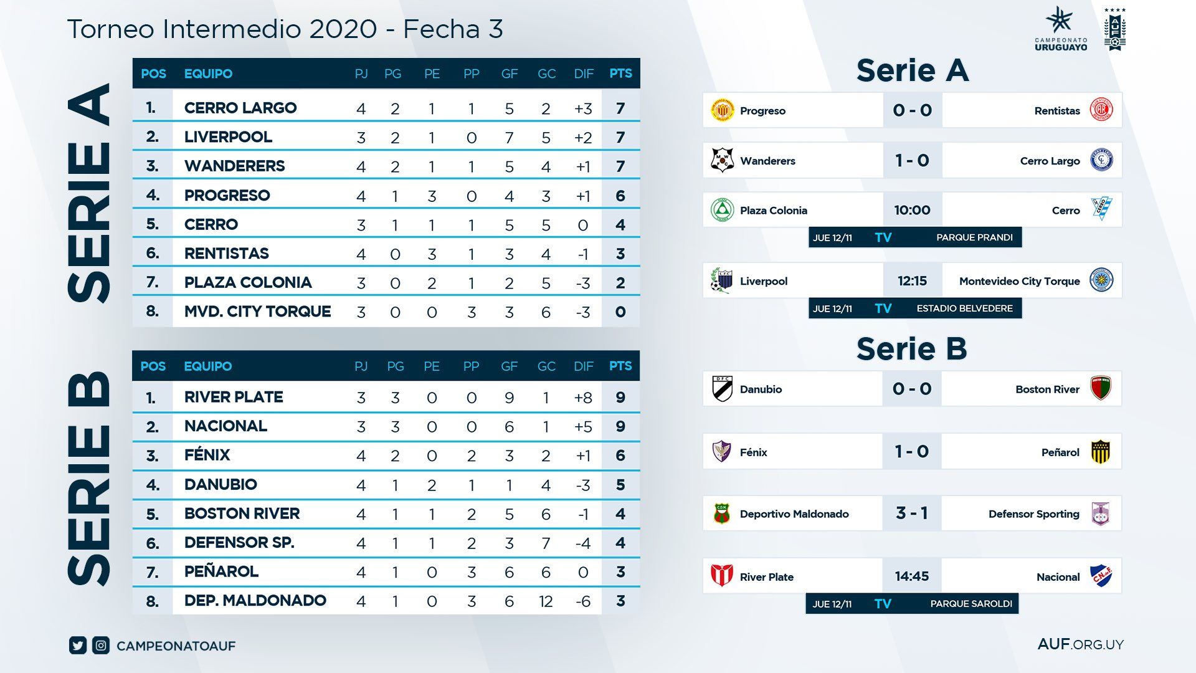This screenshot has width=1196, height=673.
Task: Click the Peñarol striped crest
Action: [x=1101, y=452]
